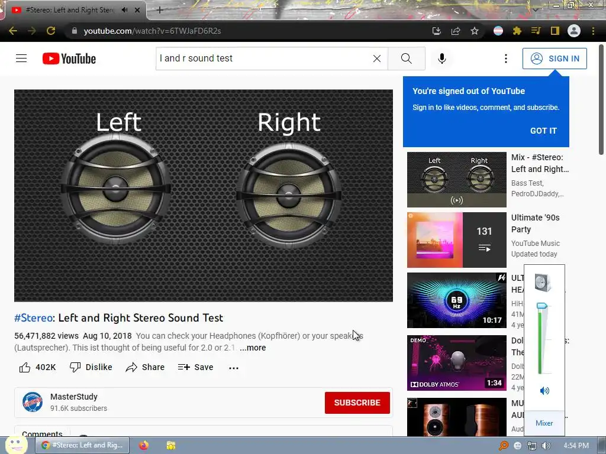Click the padlock site info icon
The image size is (606, 454).
pos(75,31)
